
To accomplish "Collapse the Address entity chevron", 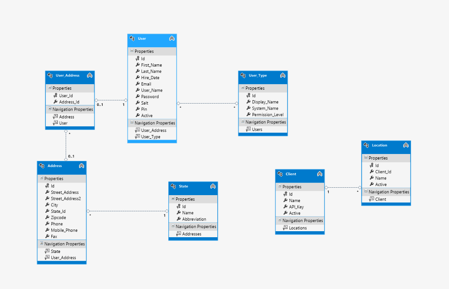I will (x=81, y=166).
